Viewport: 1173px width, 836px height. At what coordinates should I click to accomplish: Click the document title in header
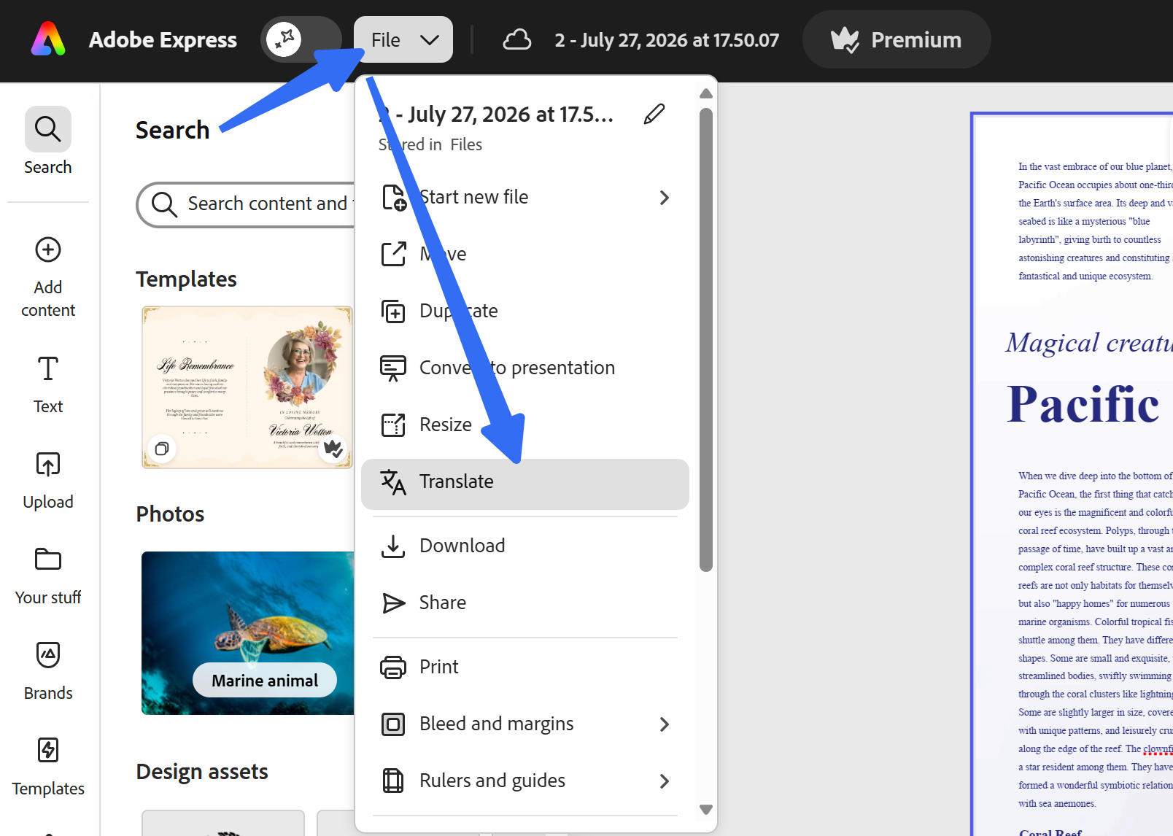tap(667, 40)
